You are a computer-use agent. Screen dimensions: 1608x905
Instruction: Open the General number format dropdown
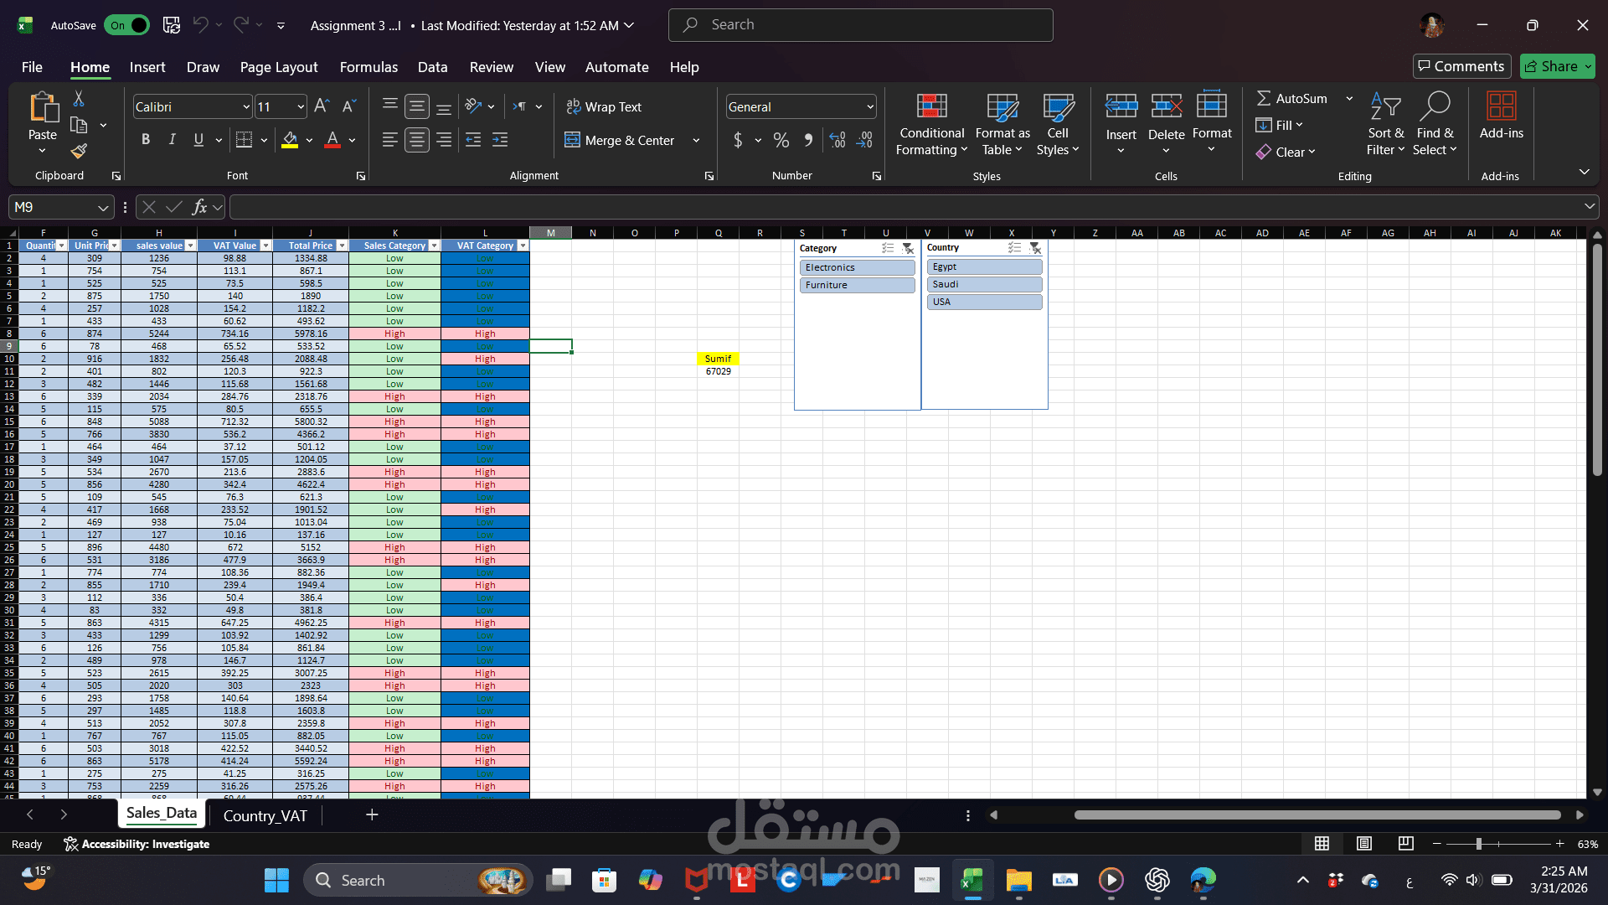(x=868, y=106)
